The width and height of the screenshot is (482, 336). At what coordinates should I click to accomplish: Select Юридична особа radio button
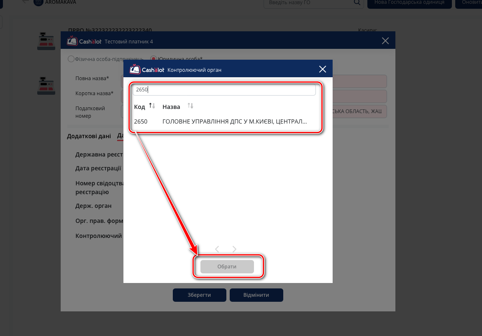coord(154,59)
